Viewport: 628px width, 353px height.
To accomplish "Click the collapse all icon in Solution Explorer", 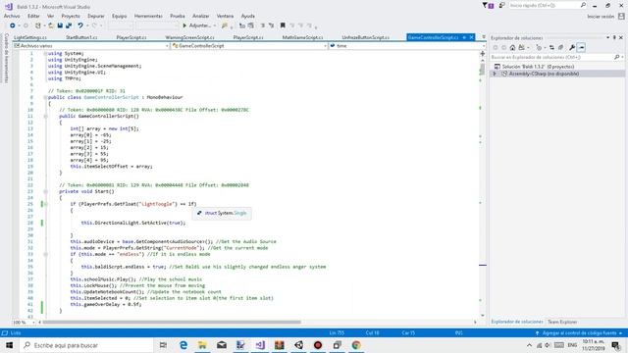I will 560,48.
